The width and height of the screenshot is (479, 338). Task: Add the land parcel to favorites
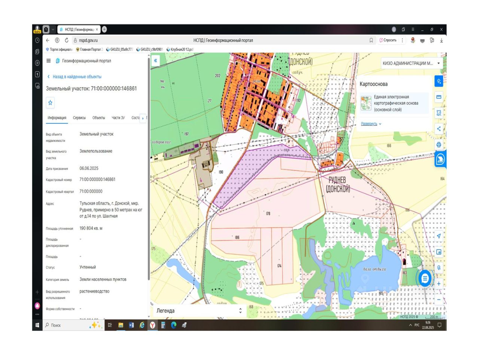tap(51, 102)
